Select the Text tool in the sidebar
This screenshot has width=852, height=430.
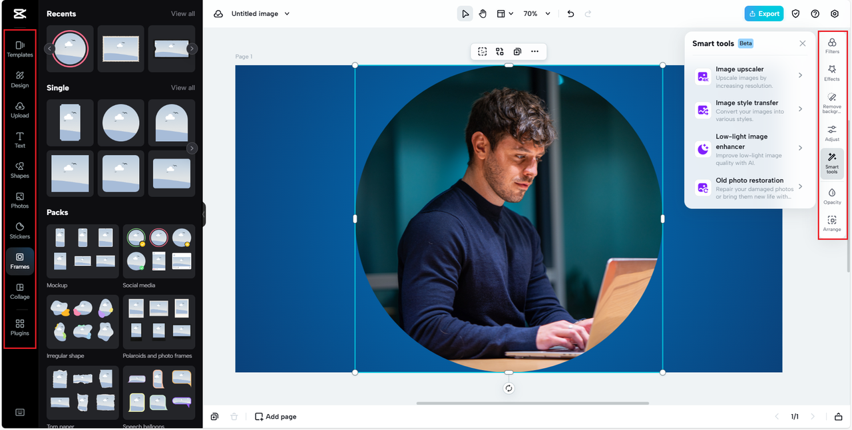pyautogui.click(x=20, y=140)
